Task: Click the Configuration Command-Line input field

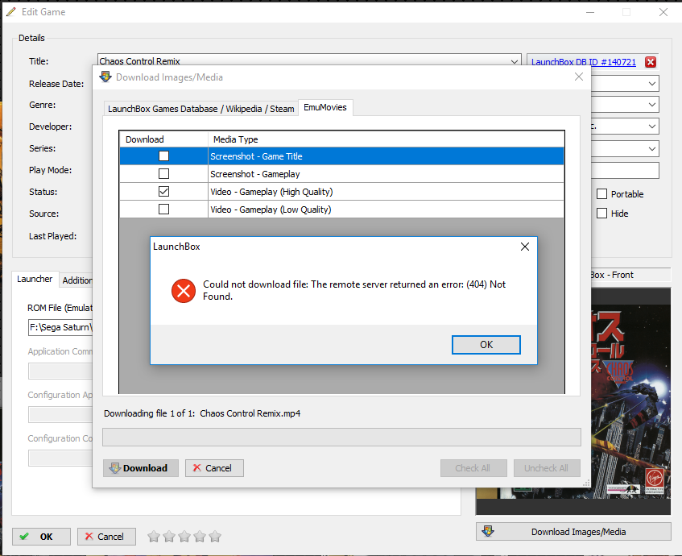Action: 60,458
